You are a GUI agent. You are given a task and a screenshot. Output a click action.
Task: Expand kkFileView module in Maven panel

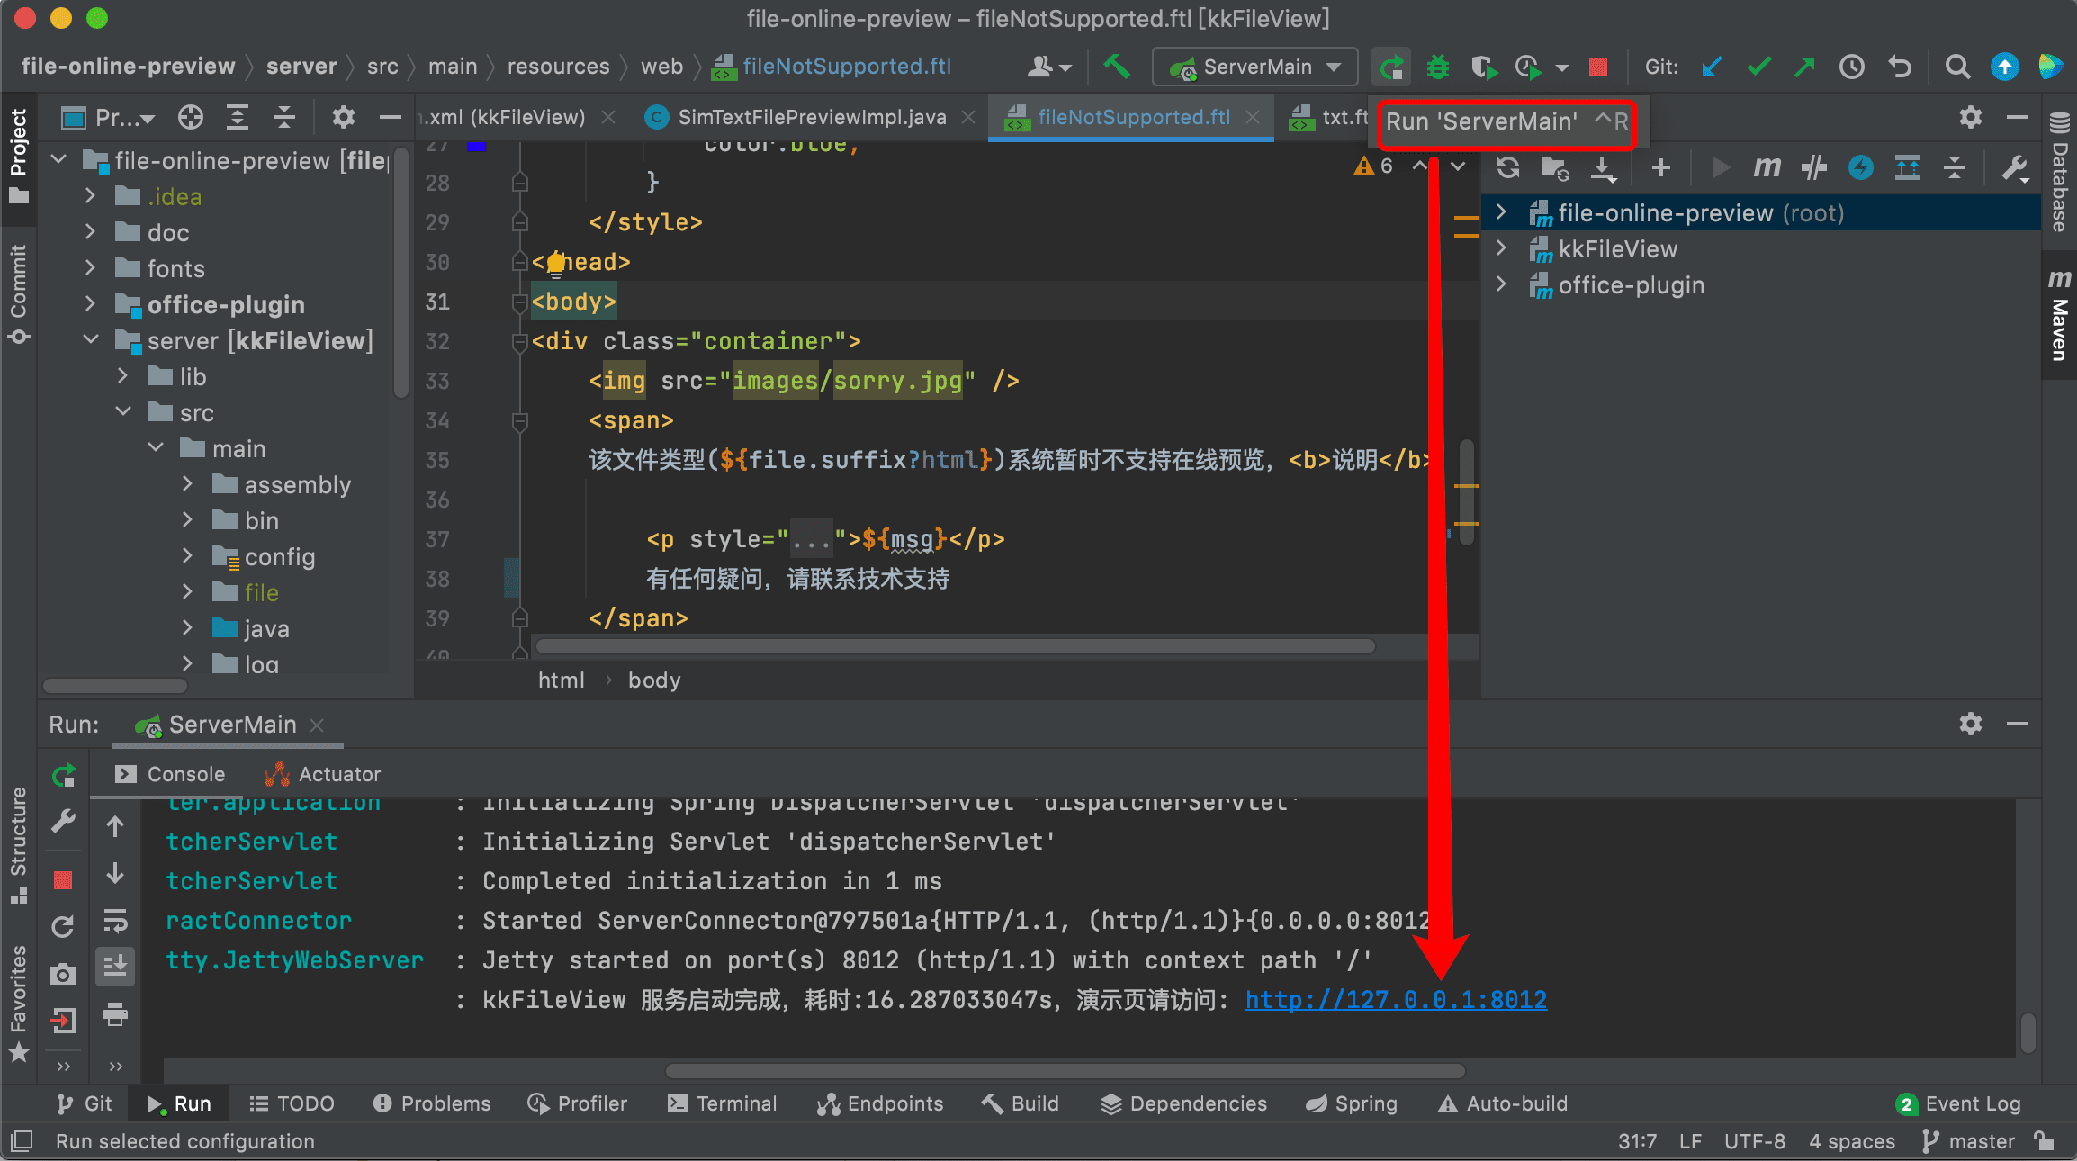1501,248
